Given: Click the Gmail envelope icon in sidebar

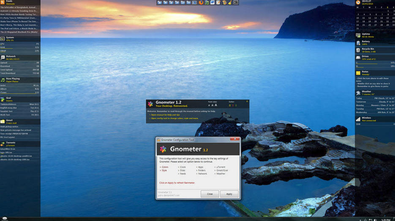Looking at the screenshot, I should [x=3, y=121].
